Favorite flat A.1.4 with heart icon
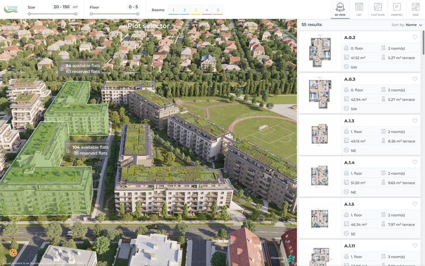Screen dimensions: 425x266 [415, 162]
